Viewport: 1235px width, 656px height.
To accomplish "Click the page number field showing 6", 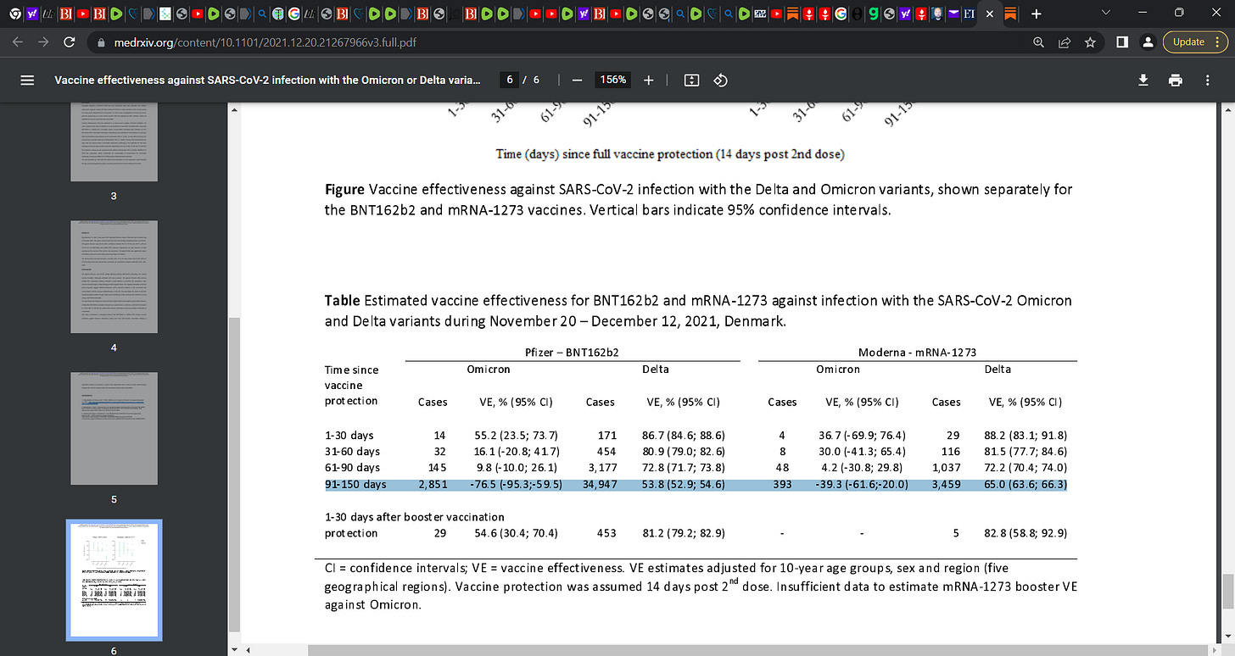I will coord(509,80).
